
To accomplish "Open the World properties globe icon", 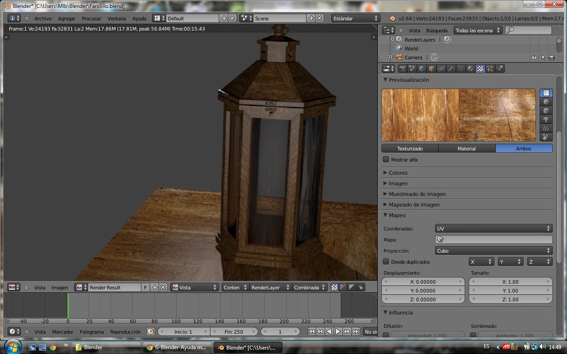I will point(422,69).
